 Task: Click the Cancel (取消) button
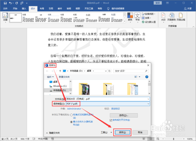pos(140,132)
